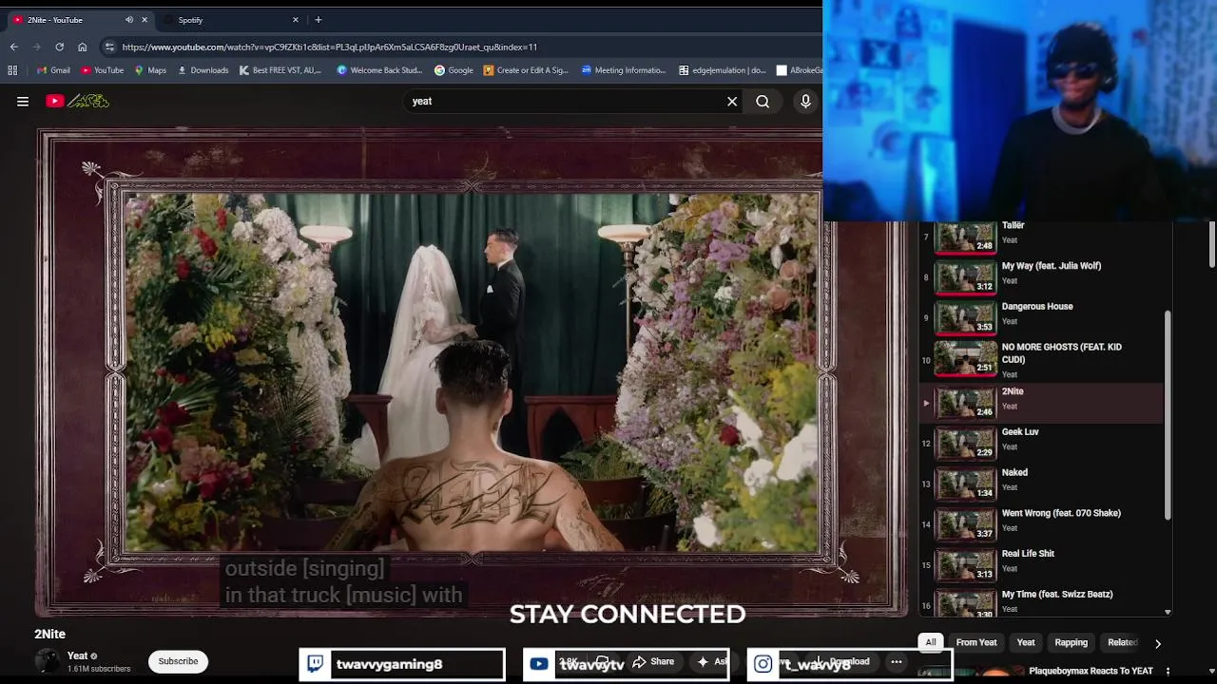Viewport: 1217px width, 684px height.
Task: Select the 2Nite - YouTube browser tab
Action: 81,20
